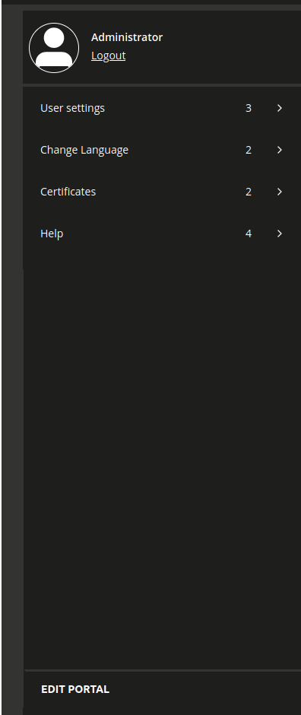Open the User settings menu entry
The image size is (301, 715).
pos(162,108)
